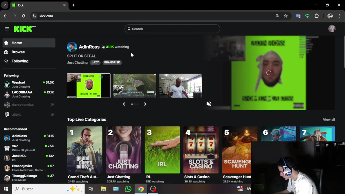Click the browser back button
The height and width of the screenshot is (194, 345).
pos(5,16)
